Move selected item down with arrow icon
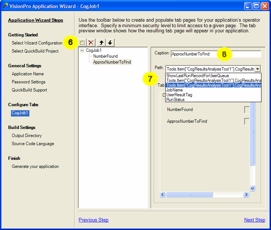Image resolution: width=271 pixels, height=230 pixels. [110, 43]
